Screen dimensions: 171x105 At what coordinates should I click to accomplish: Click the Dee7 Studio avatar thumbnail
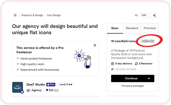point(18,87)
